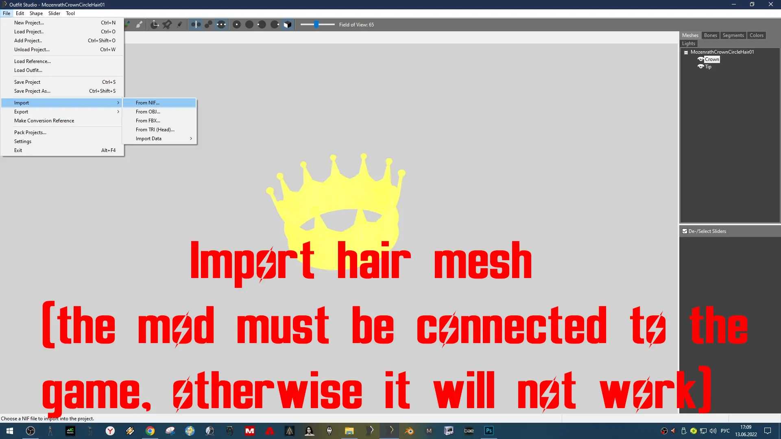Switch to the Bones tab
Viewport: 781px width, 439px height.
(x=710, y=35)
